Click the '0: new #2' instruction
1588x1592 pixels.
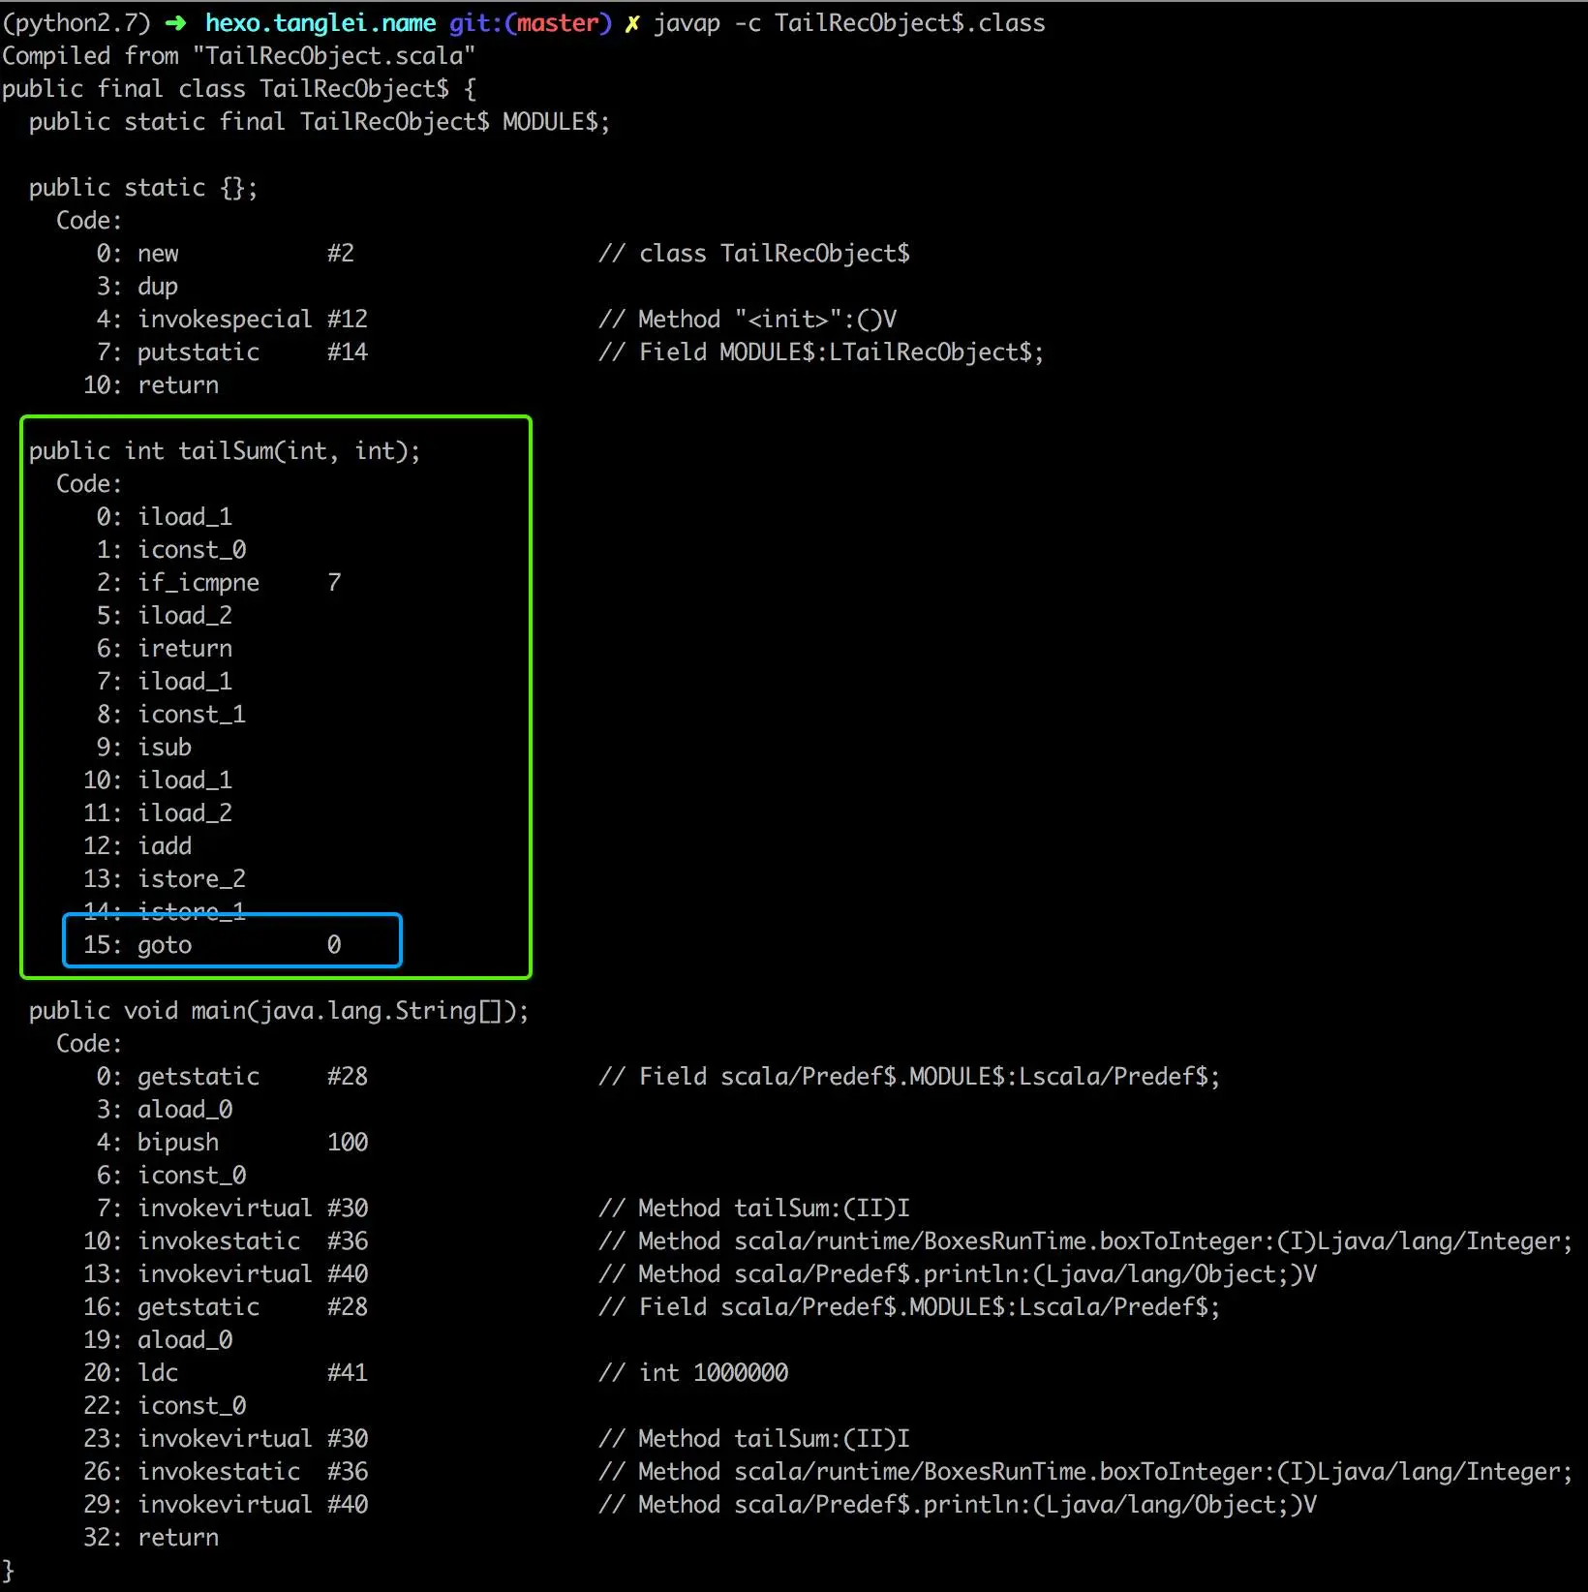[x=226, y=253]
